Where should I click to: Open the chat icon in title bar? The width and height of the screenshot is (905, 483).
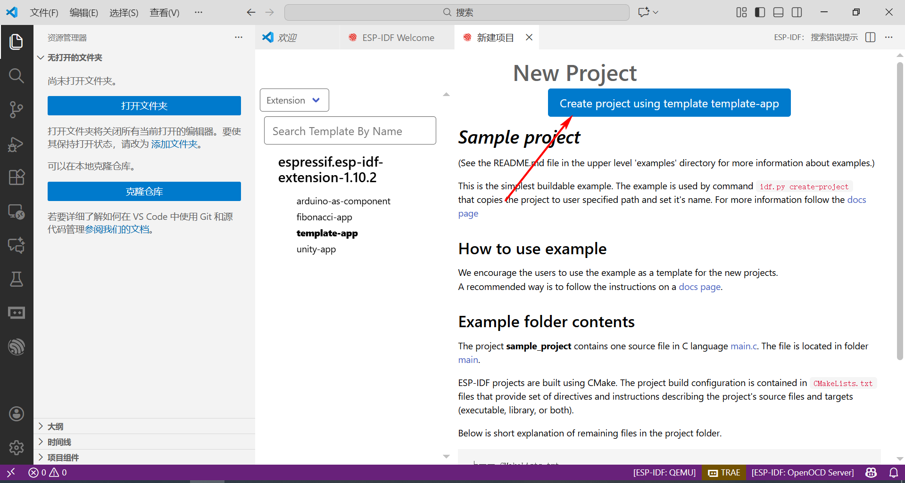click(x=643, y=12)
